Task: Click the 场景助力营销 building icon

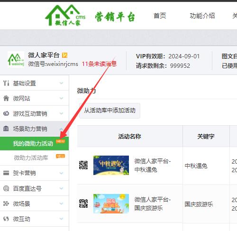Action: [x=6, y=129]
